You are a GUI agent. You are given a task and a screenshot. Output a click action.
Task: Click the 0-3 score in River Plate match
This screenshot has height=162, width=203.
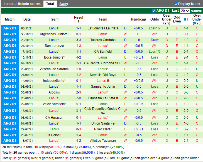(79, 129)
